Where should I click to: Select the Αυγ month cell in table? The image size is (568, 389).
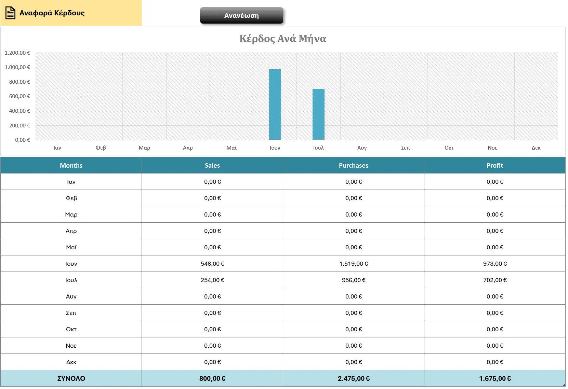point(71,296)
